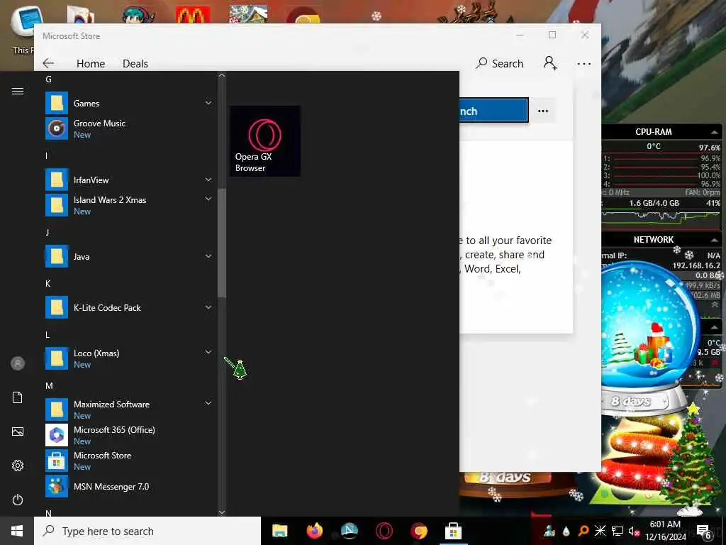Expand the IrfanView folder
This screenshot has width=726, height=545.
tap(208, 180)
